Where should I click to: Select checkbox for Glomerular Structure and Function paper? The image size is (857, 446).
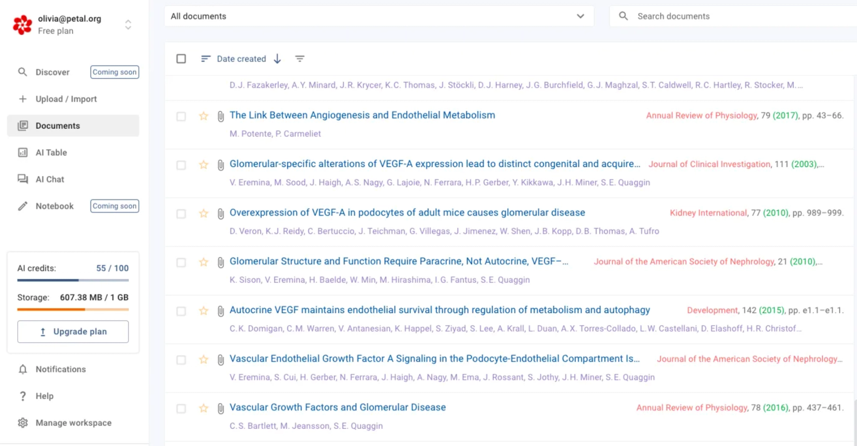pyautogui.click(x=181, y=263)
